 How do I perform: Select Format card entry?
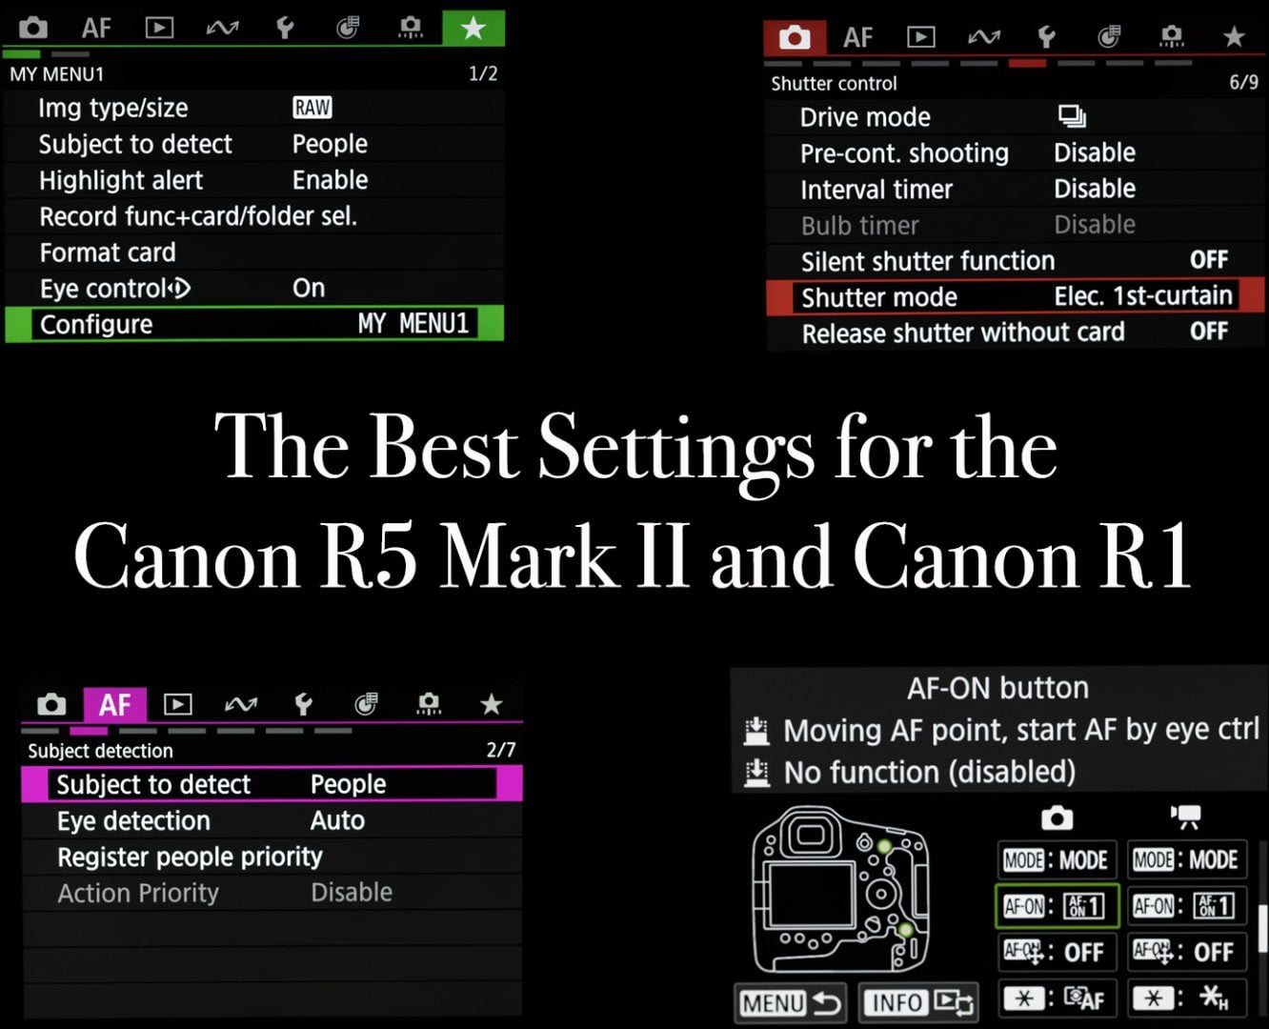(253, 252)
